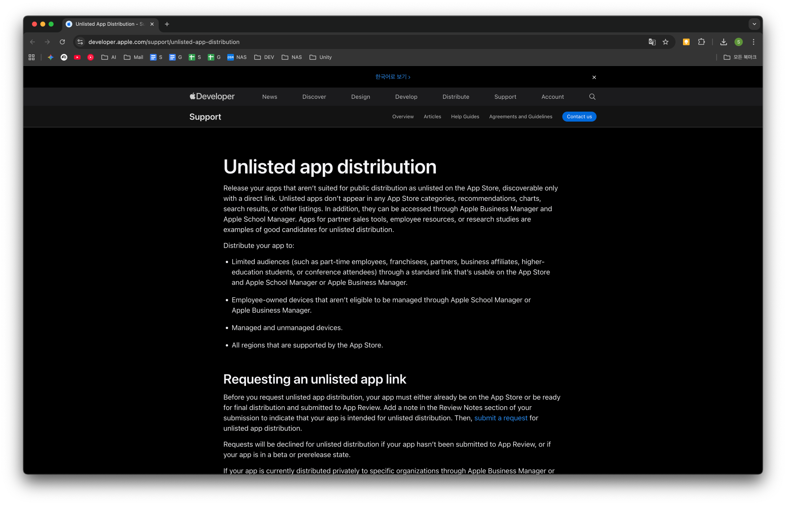Go to Support Articles
The width and height of the screenshot is (786, 505).
point(432,117)
